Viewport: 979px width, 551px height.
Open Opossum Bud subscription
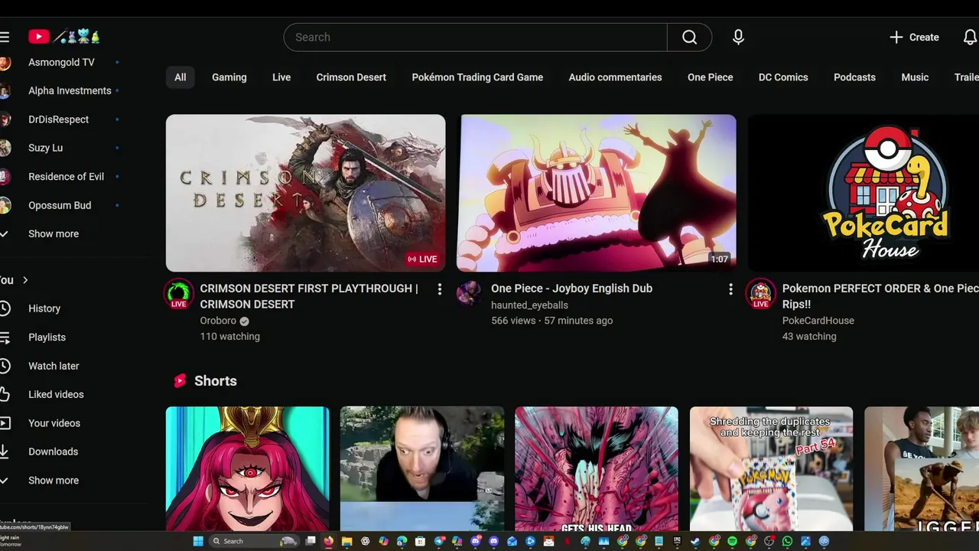[x=61, y=205]
